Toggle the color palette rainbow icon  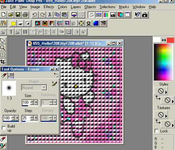106,15
